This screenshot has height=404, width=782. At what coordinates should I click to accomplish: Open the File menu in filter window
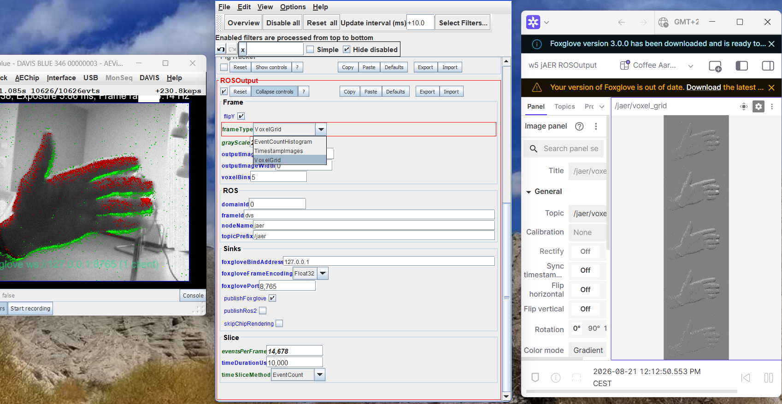(224, 7)
